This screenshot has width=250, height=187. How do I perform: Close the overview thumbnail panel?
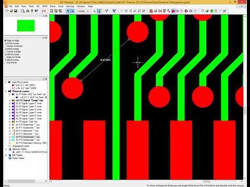pos(46,16)
